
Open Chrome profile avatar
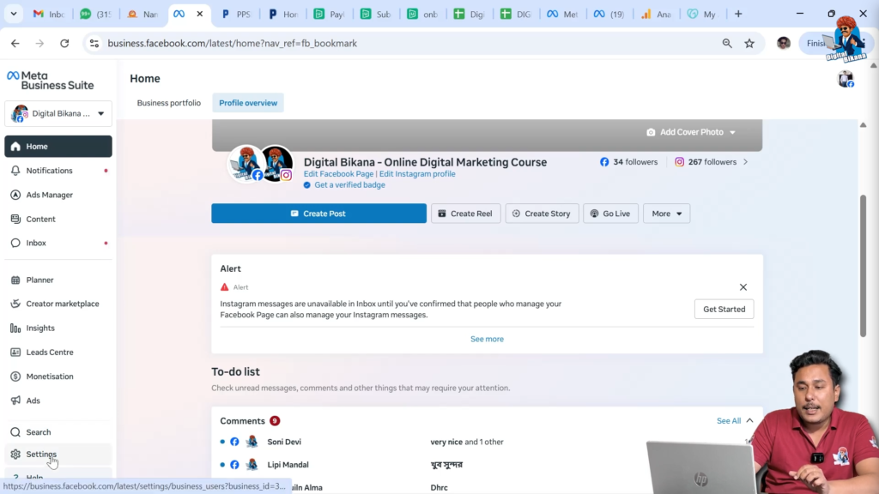pyautogui.click(x=784, y=43)
